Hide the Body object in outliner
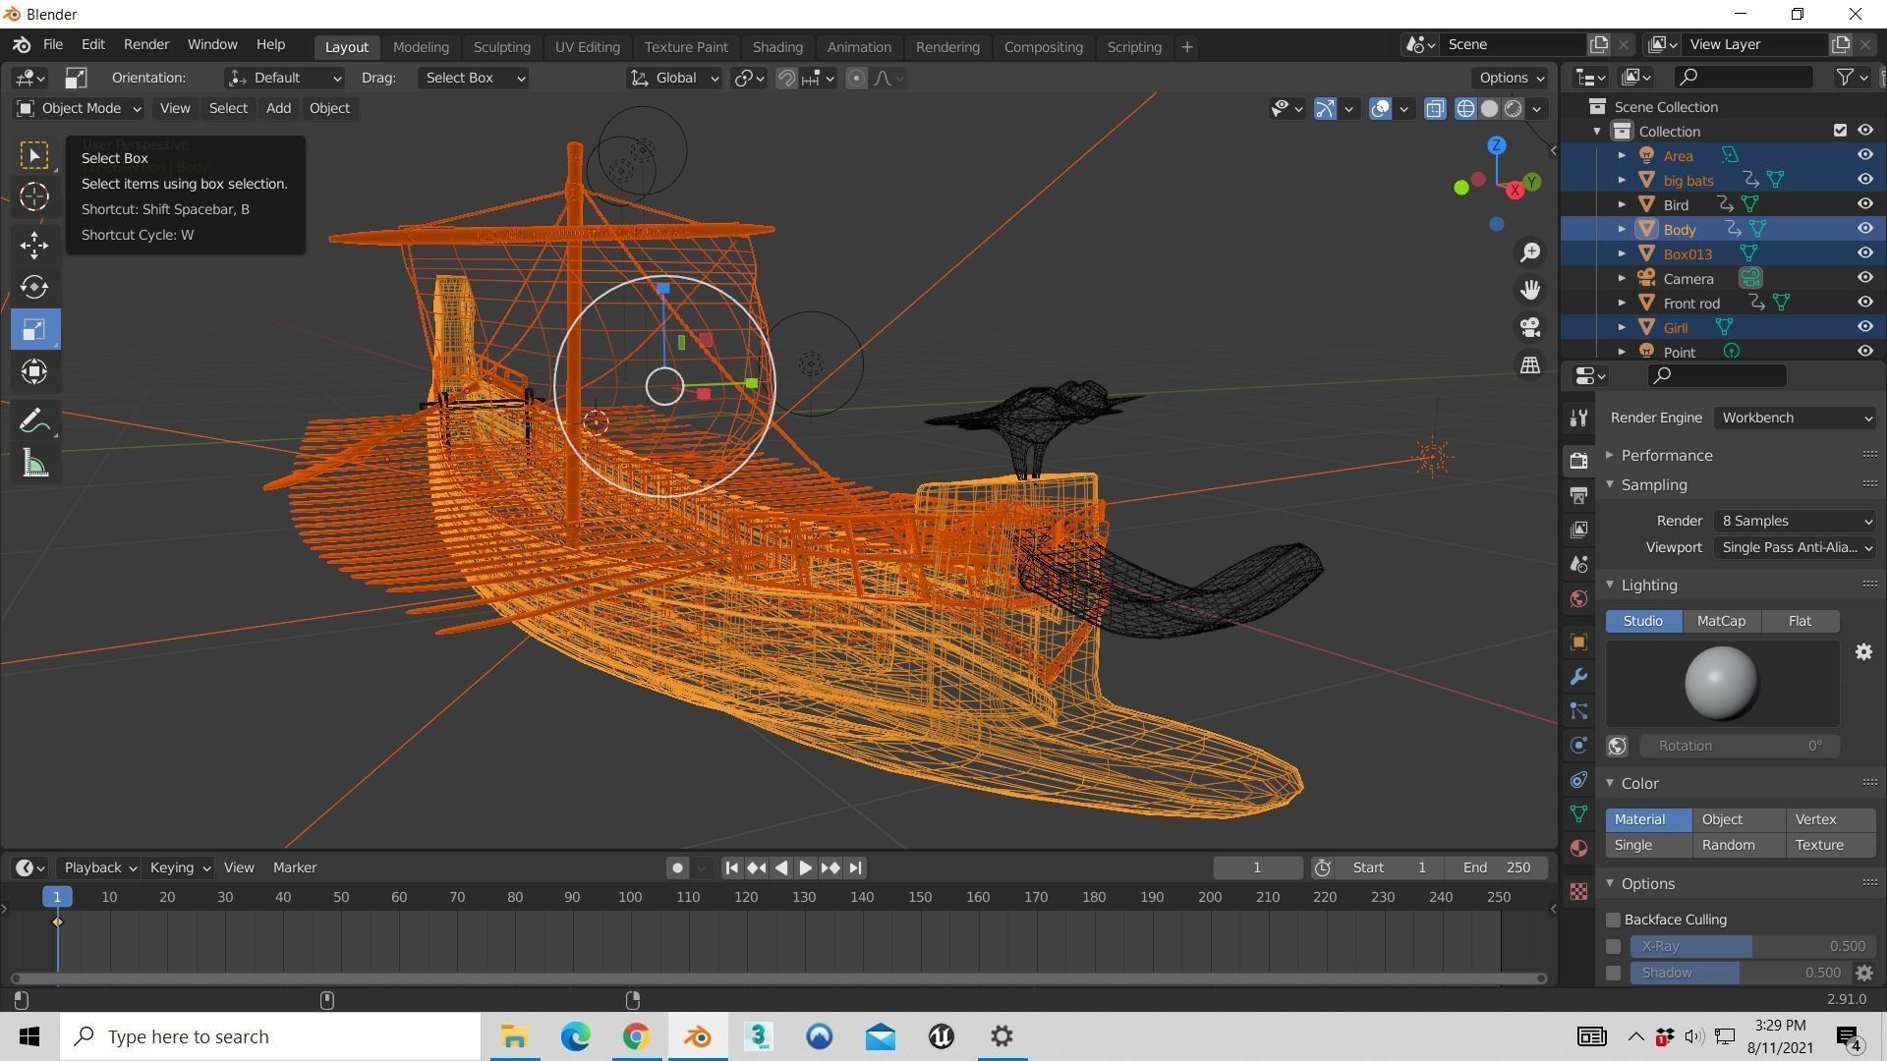 pos(1864,229)
